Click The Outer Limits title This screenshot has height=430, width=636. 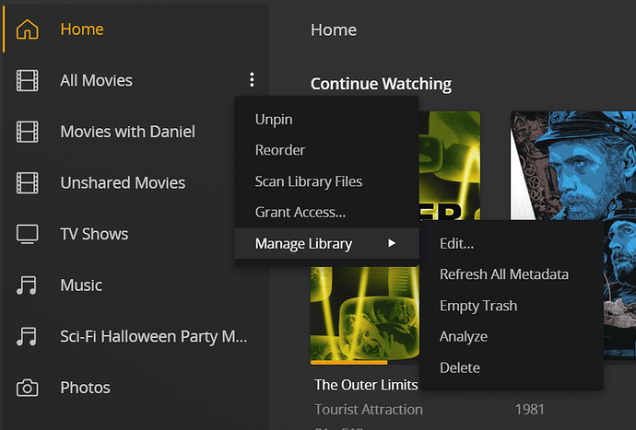pyautogui.click(x=366, y=385)
